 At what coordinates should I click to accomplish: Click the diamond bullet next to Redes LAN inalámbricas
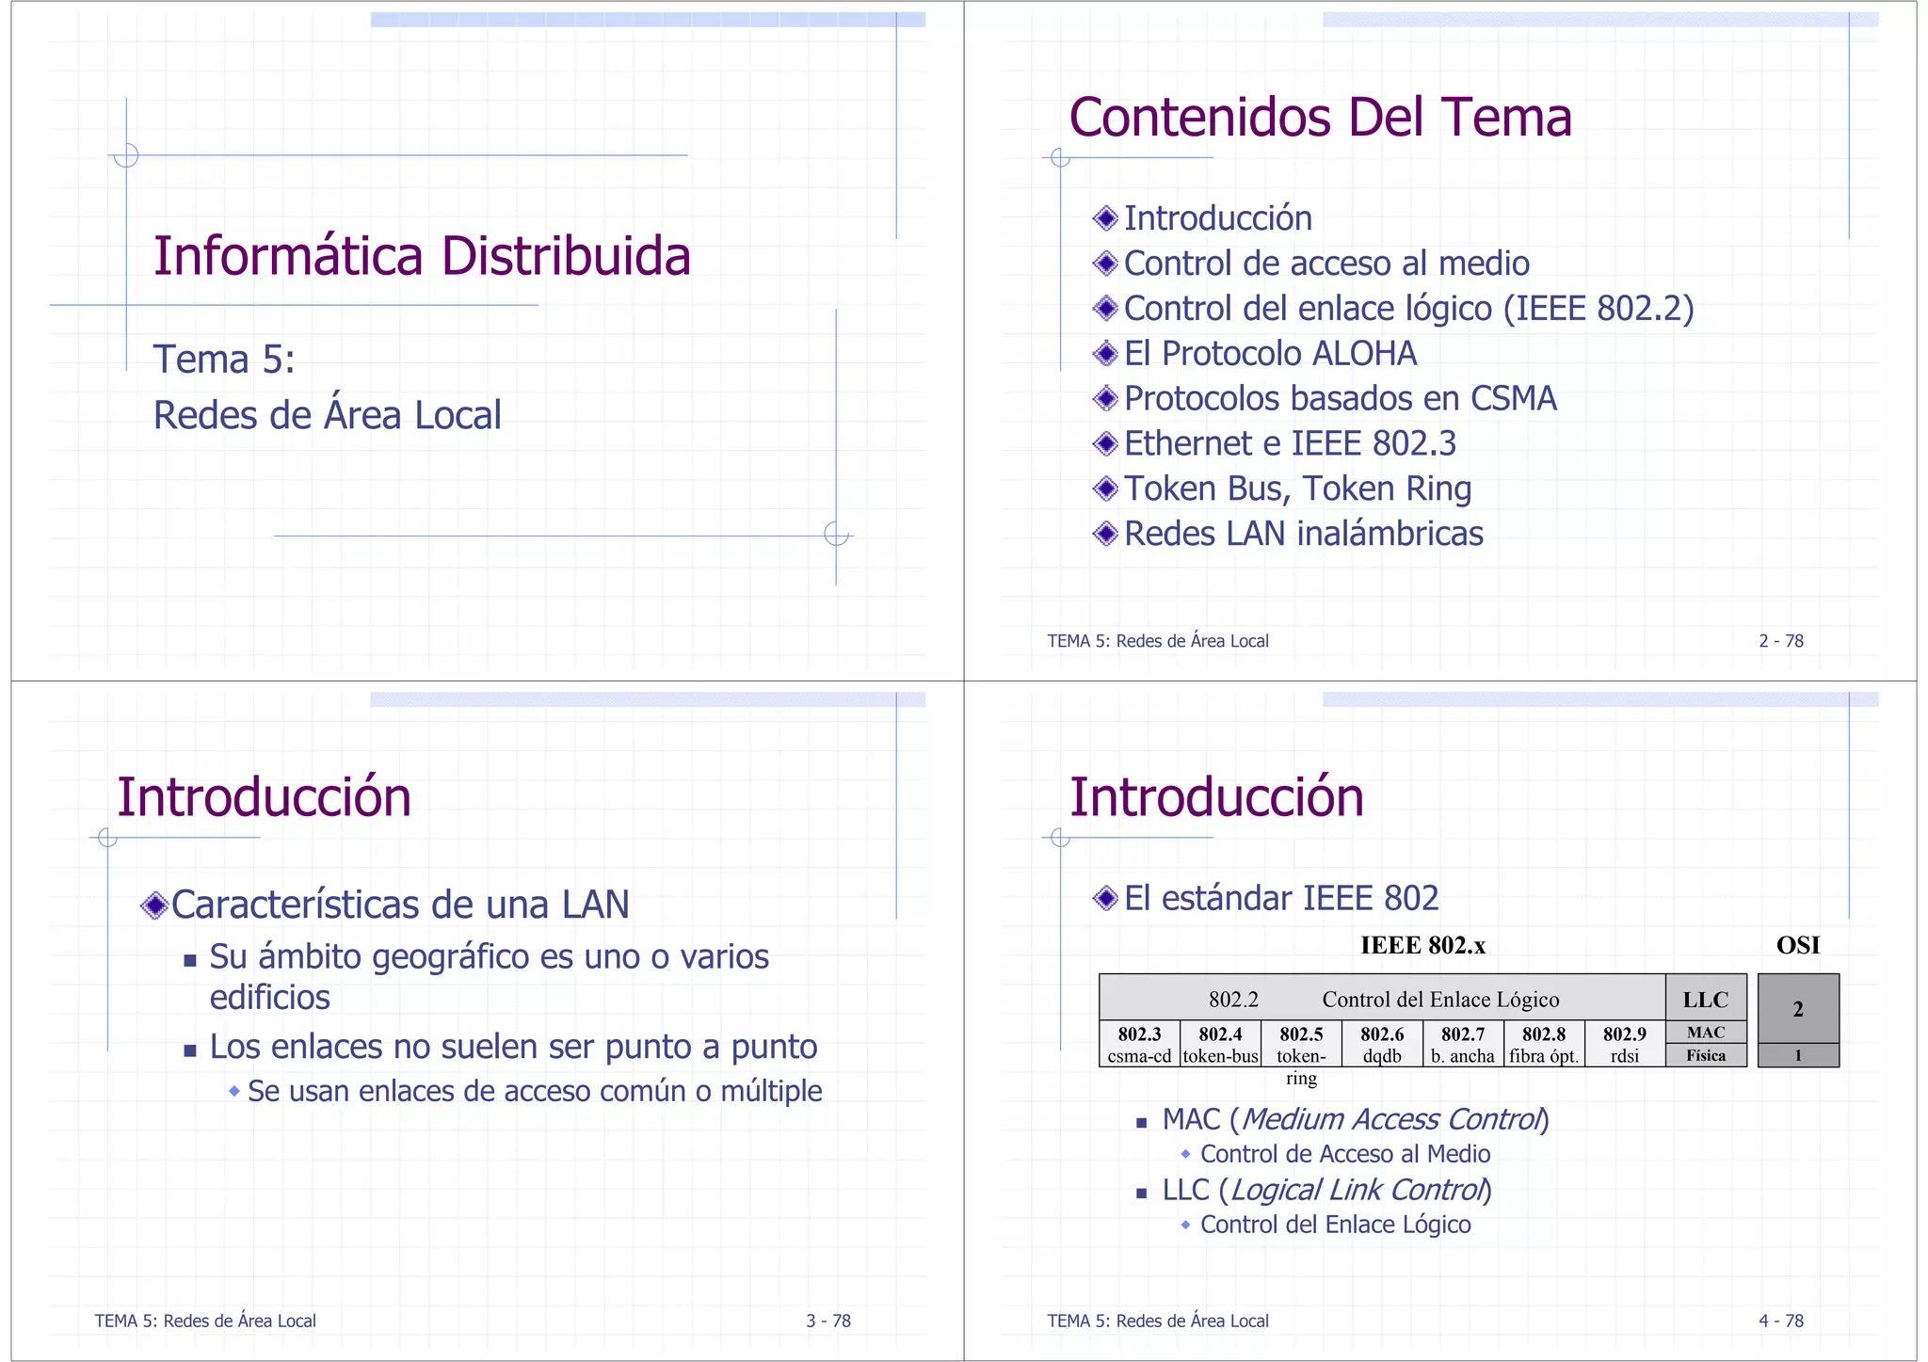(x=1105, y=534)
